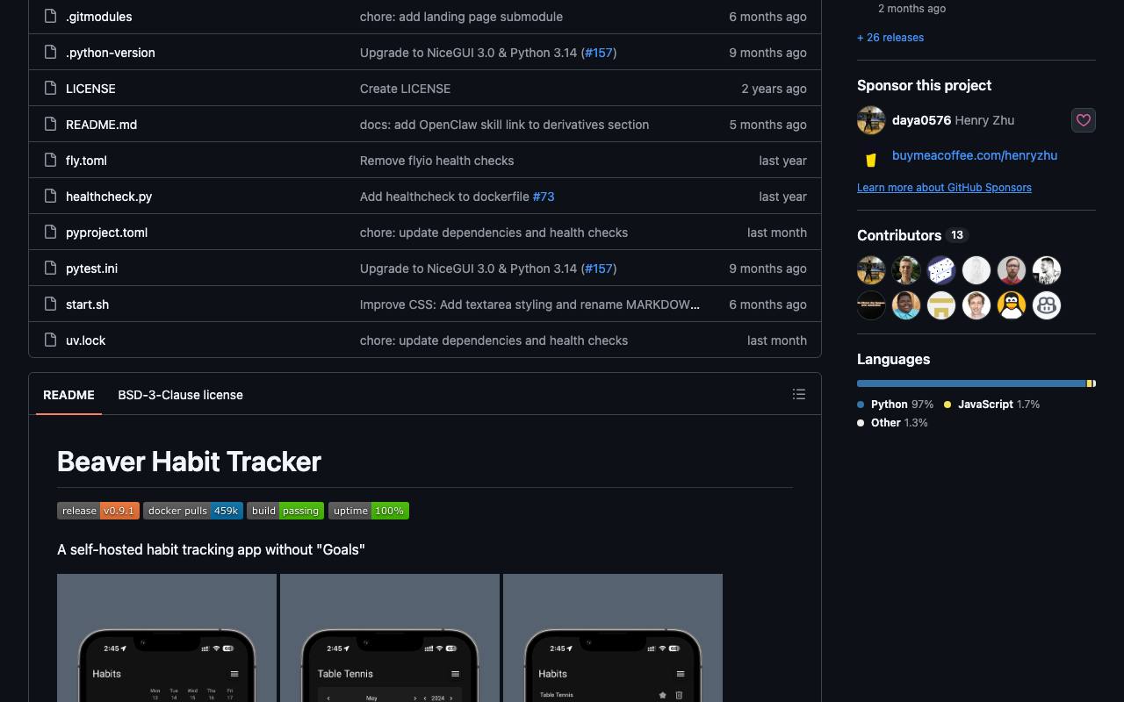Click 'Learn more about GitHub Sponsors'

point(944,187)
